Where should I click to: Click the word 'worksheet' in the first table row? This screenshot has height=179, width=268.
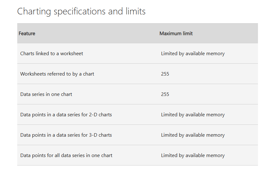71,54
